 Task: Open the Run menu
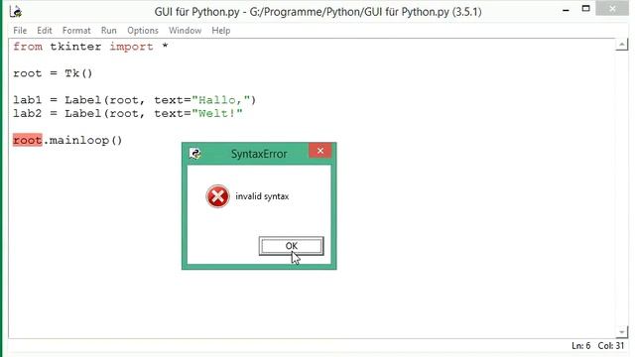(108, 31)
